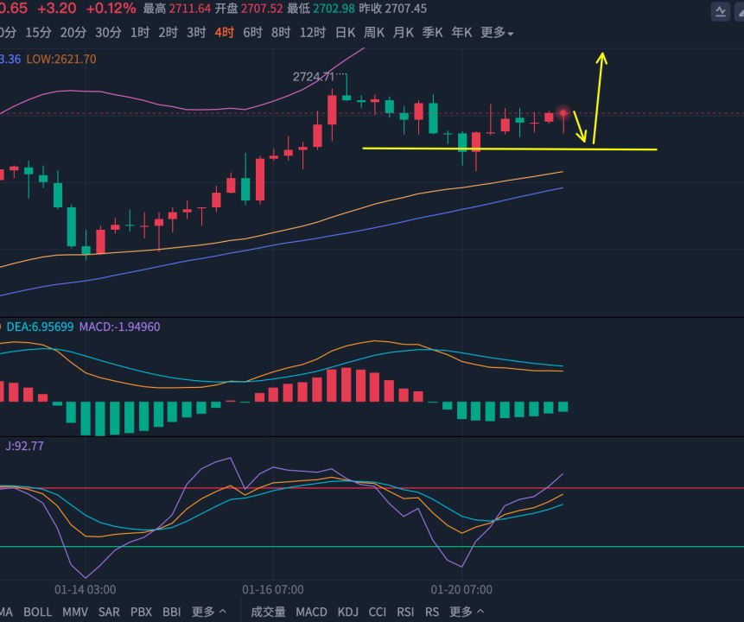The height and width of the screenshot is (622, 744).
Task: Enable the SAR main indicator
Action: pyautogui.click(x=109, y=612)
